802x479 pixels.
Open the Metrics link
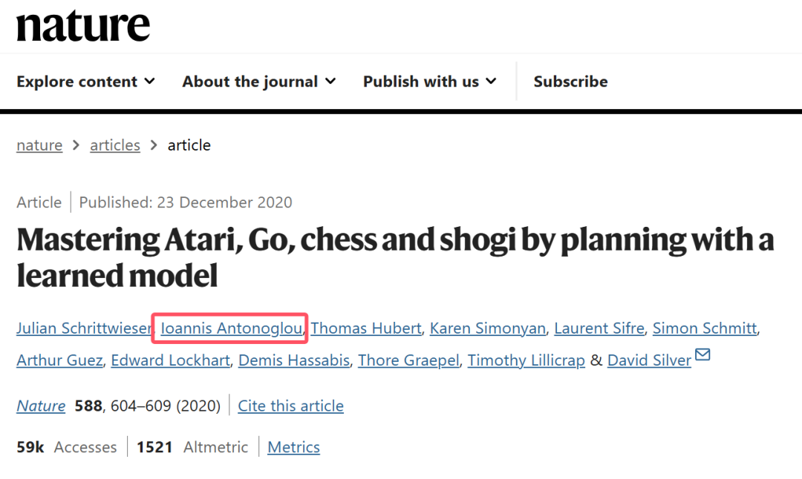pos(293,447)
